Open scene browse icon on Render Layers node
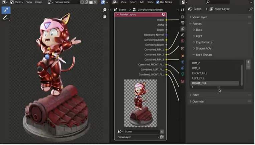The width and height of the screenshot is (255, 145). click(120, 132)
